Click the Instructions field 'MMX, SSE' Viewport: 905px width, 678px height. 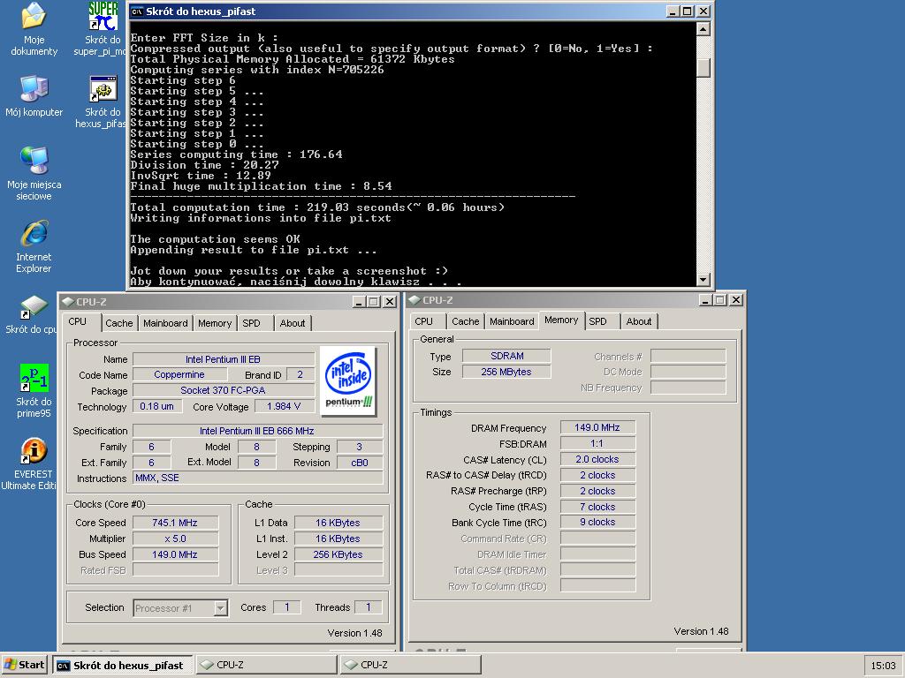click(x=257, y=478)
